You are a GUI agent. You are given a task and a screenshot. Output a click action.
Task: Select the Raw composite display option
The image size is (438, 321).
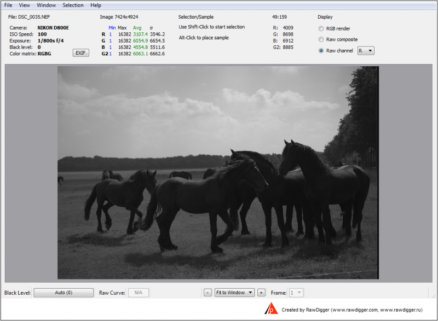pos(338,39)
